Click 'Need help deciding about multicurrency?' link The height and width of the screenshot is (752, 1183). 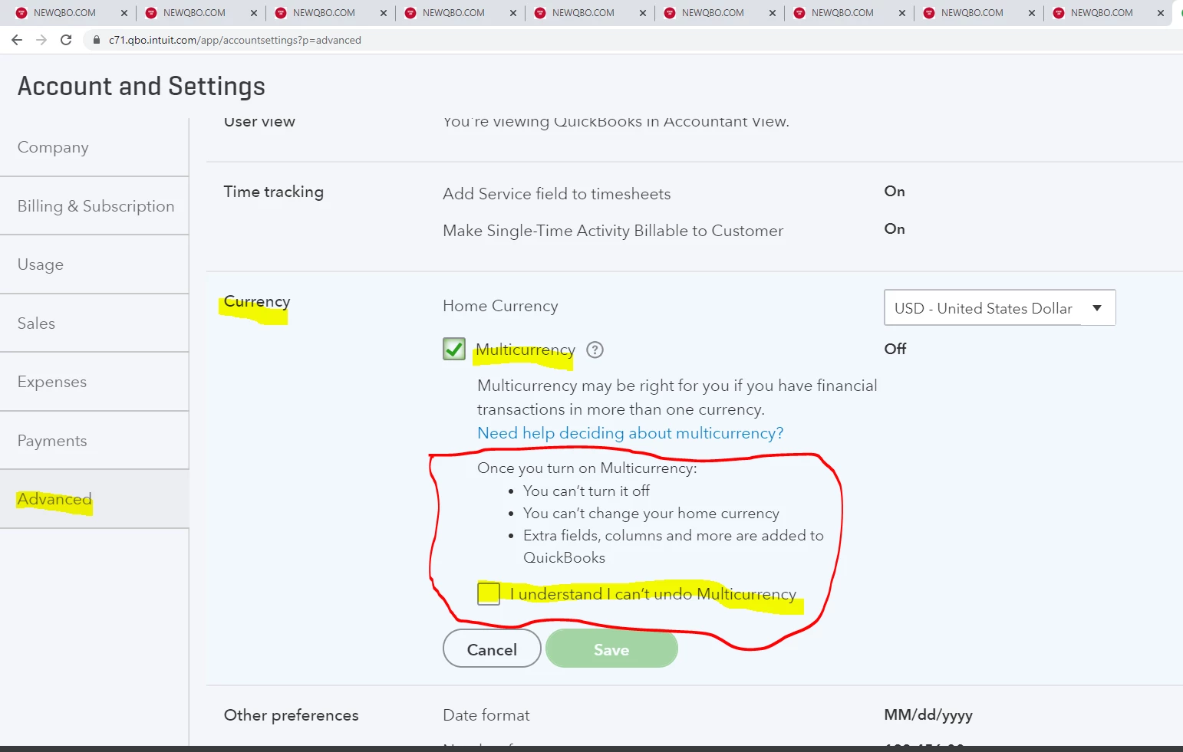630,433
